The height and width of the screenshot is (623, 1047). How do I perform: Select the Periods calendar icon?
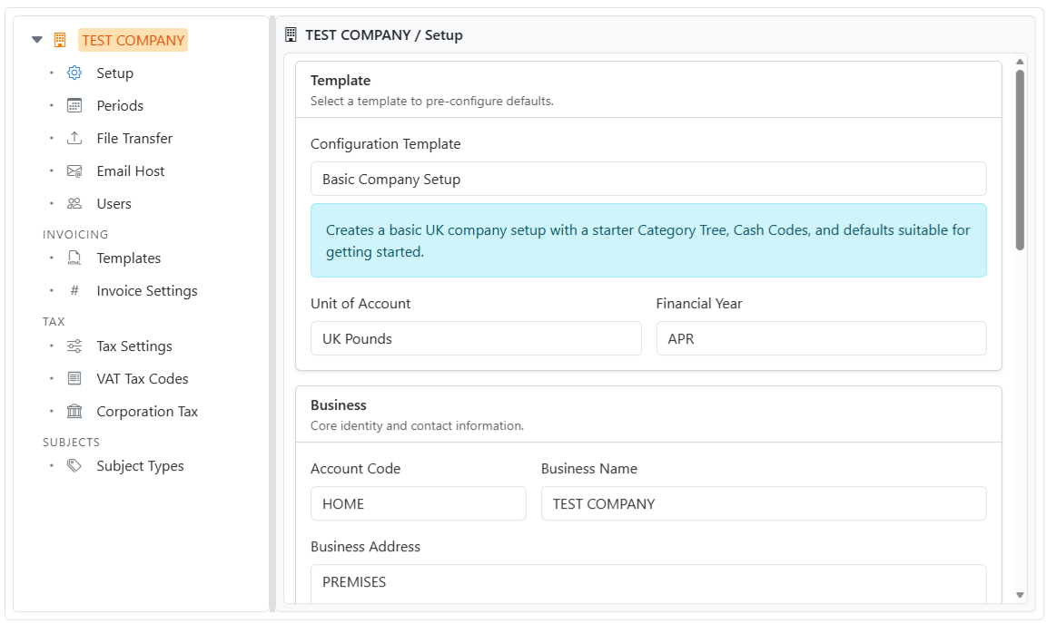tap(74, 105)
